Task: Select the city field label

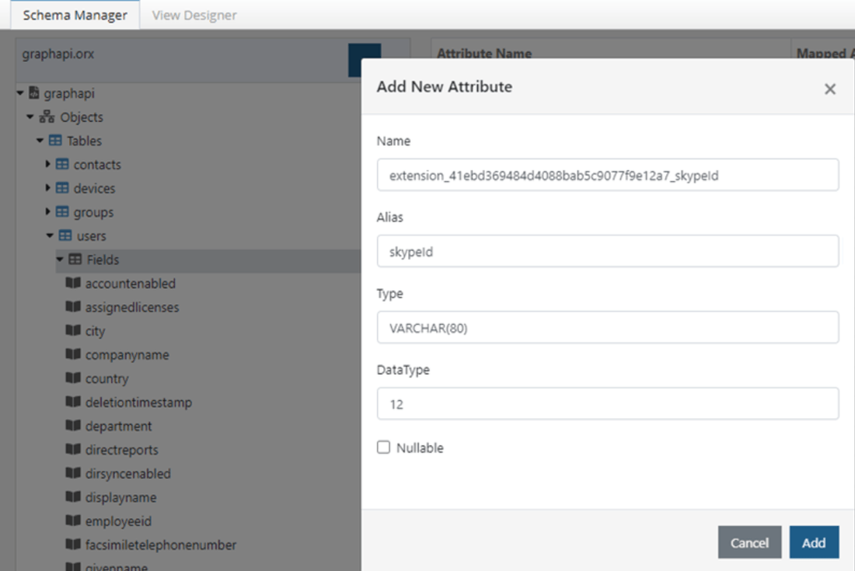Action: 95,331
